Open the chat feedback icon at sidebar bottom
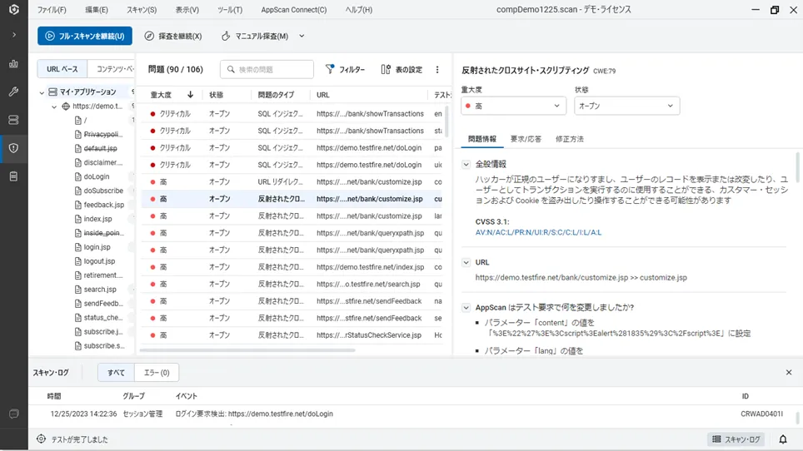 click(14, 414)
